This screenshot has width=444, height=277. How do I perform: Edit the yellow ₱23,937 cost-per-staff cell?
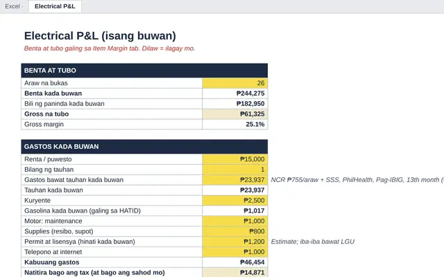[234, 180]
